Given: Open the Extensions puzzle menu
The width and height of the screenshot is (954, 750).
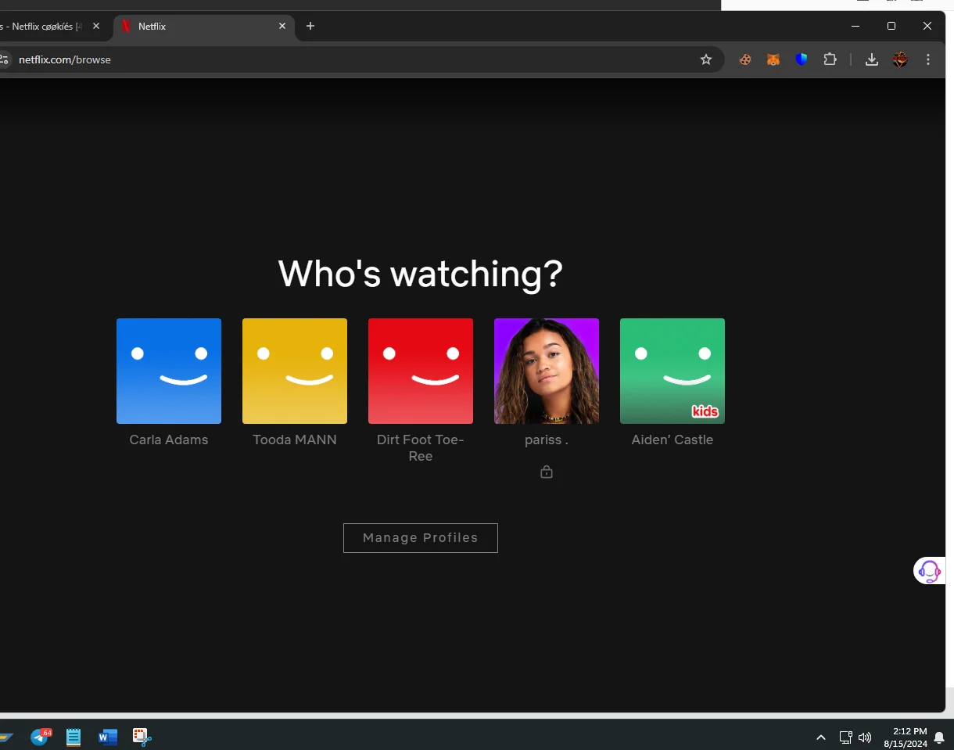Looking at the screenshot, I should [x=830, y=59].
